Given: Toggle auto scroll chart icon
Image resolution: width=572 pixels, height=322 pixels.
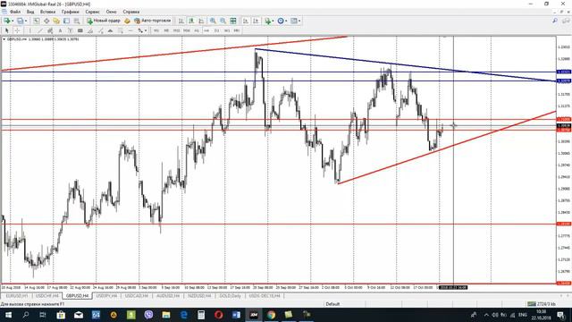Looking at the screenshot, I should coord(246,21).
